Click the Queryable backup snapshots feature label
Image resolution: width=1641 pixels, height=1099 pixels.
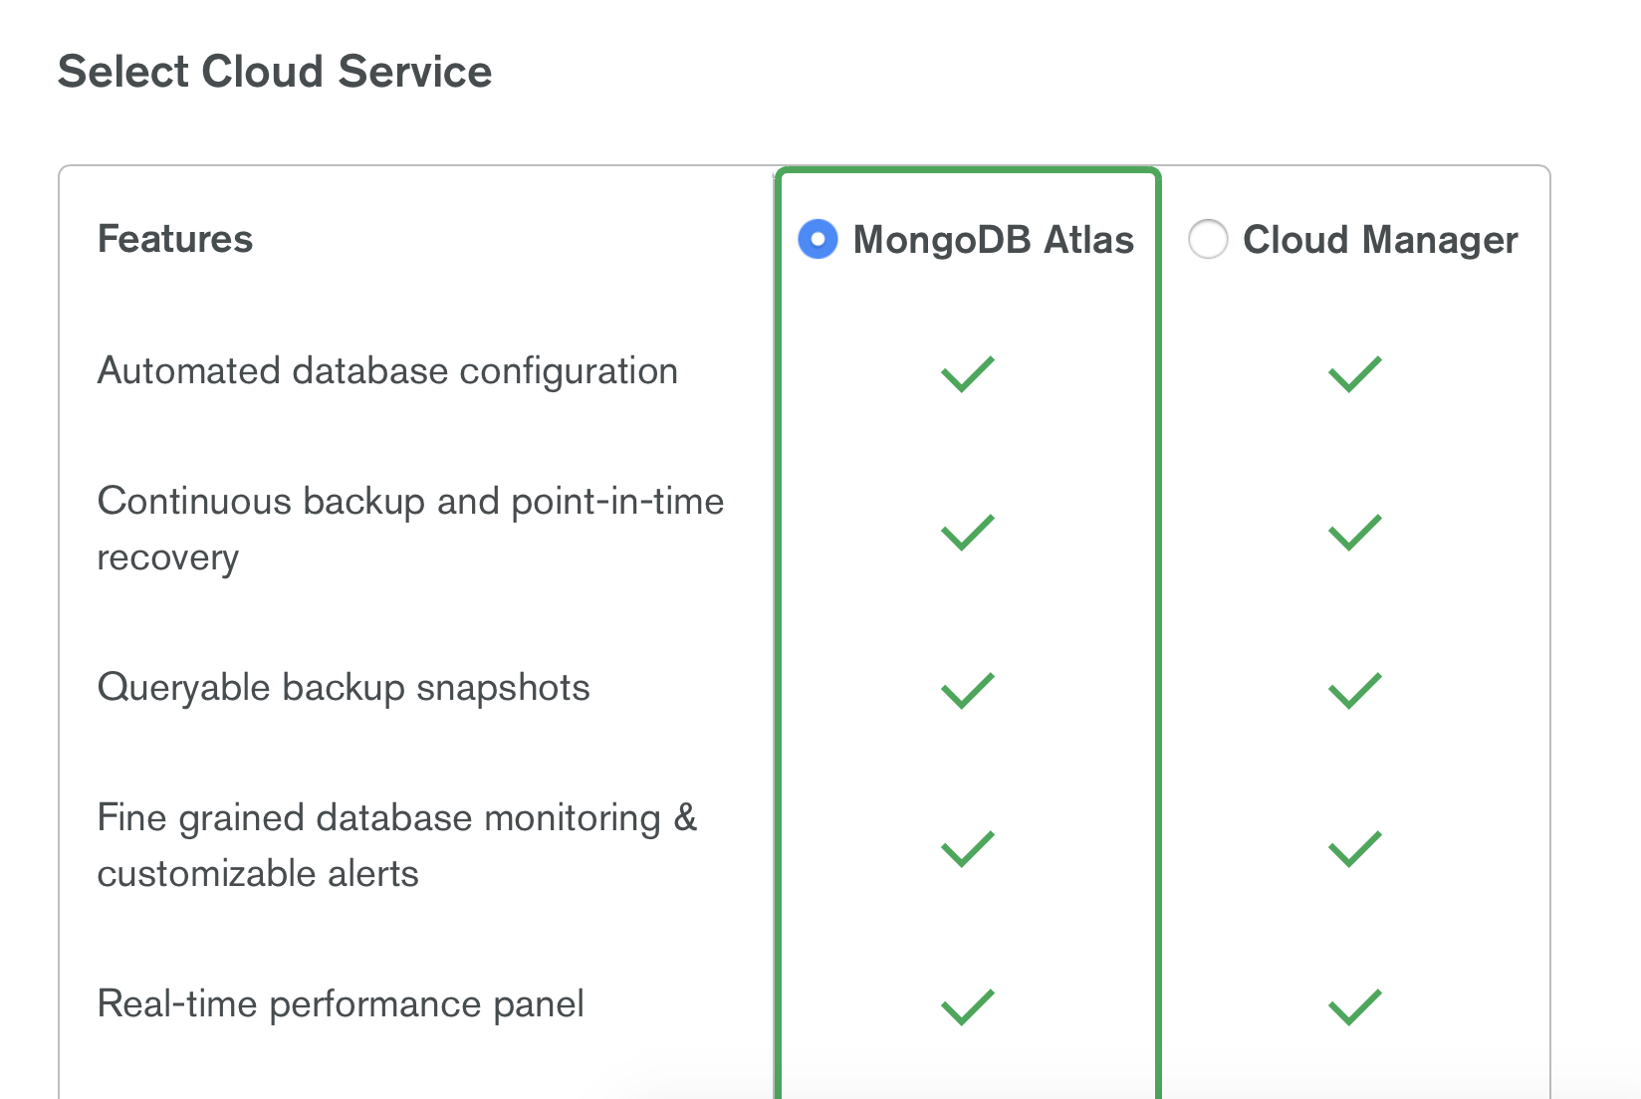click(344, 687)
